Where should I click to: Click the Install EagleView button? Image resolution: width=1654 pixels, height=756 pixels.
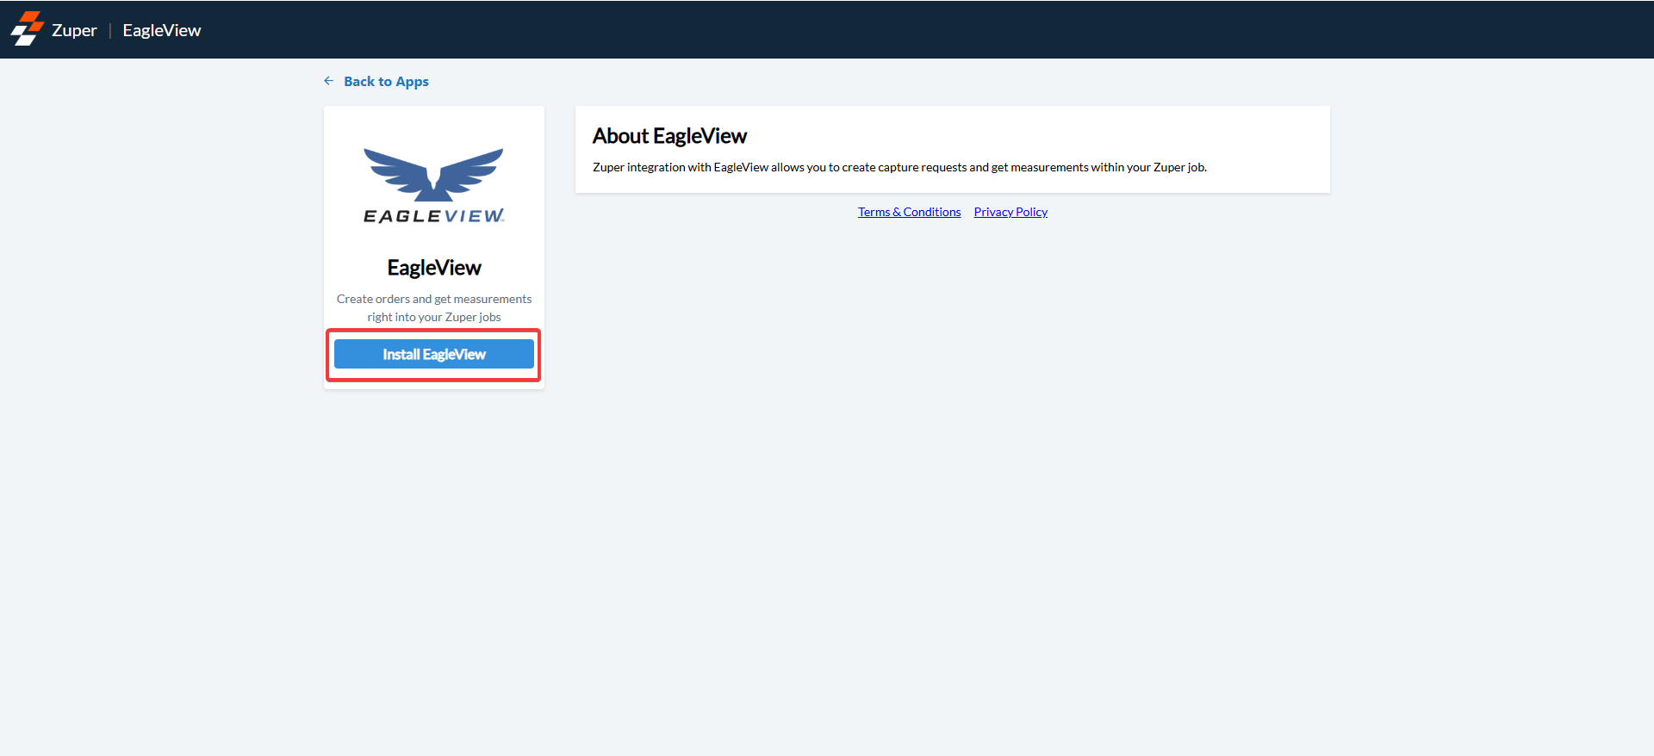(x=434, y=354)
